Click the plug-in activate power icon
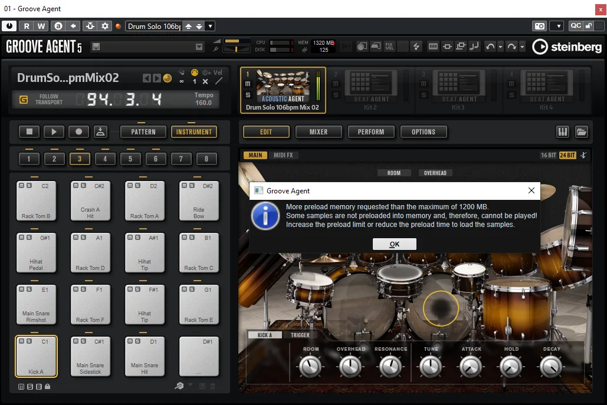Screen dimensions: 607x405 pos(9,26)
